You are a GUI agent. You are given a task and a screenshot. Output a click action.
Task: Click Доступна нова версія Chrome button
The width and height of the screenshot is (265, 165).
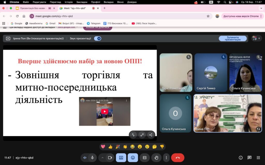pyautogui.click(x=241, y=16)
